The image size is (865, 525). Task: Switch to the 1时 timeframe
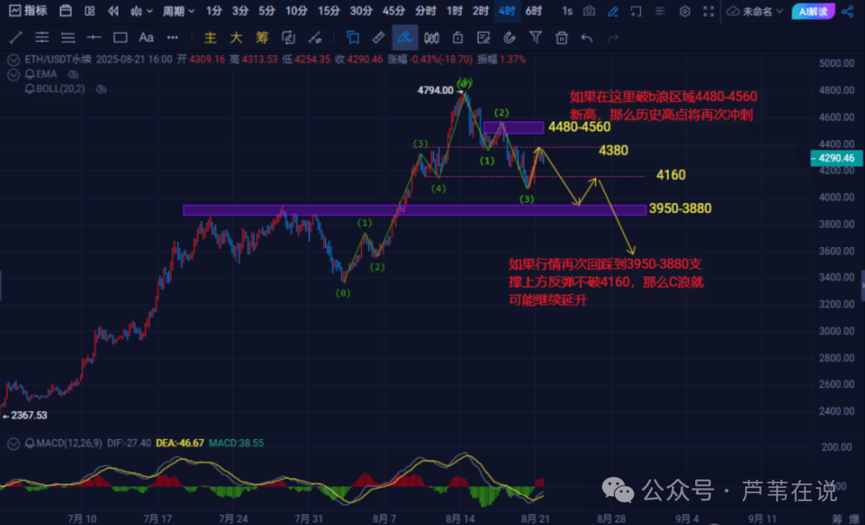pyautogui.click(x=454, y=11)
